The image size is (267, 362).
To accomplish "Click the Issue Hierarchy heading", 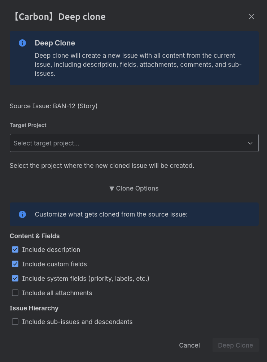I will click(x=34, y=308).
